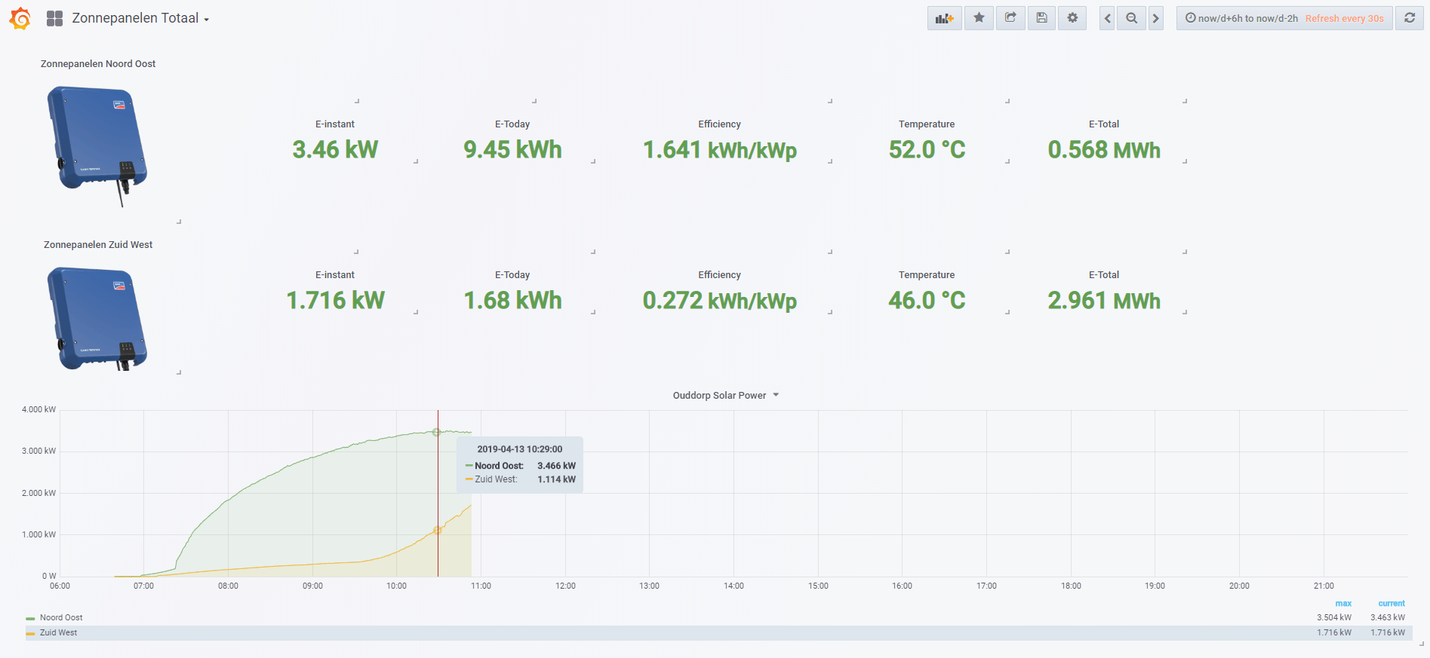1430x658 pixels.
Task: Click the 12:00 time axis label
Action: (x=565, y=586)
